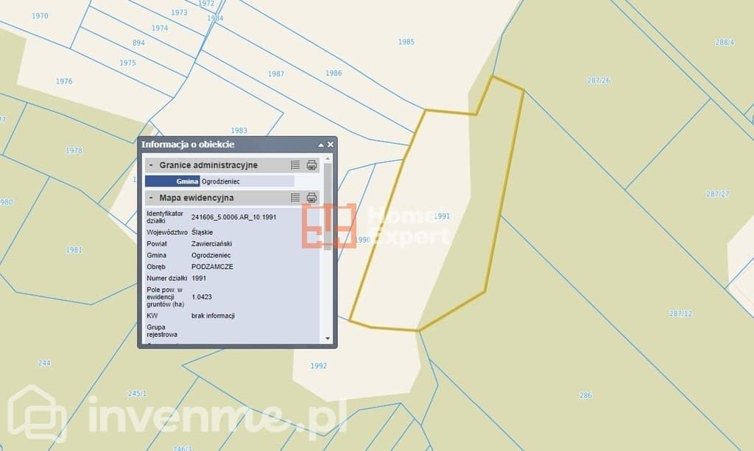Select Obręb value PODZAMCZE

point(212,267)
